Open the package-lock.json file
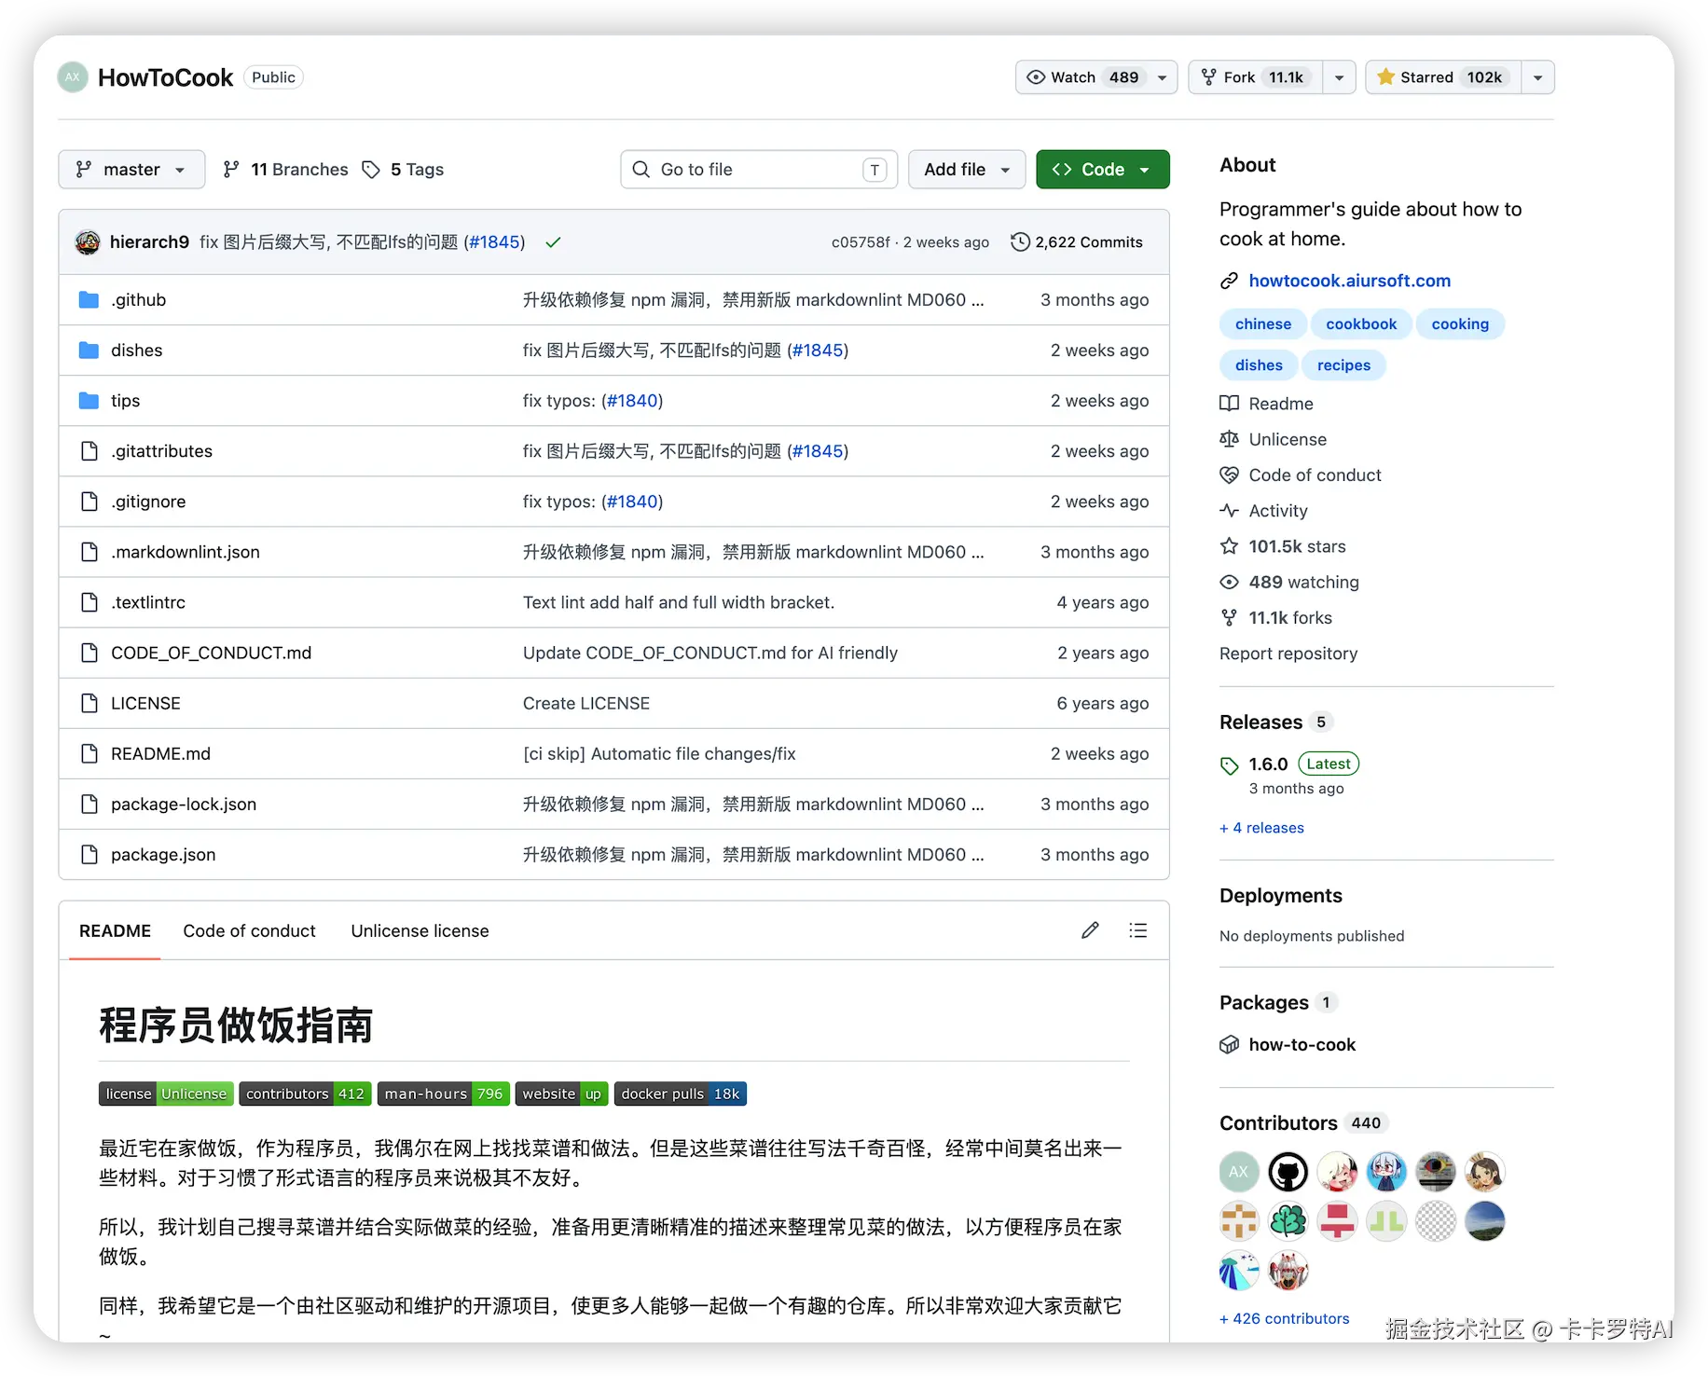 [x=184, y=805]
